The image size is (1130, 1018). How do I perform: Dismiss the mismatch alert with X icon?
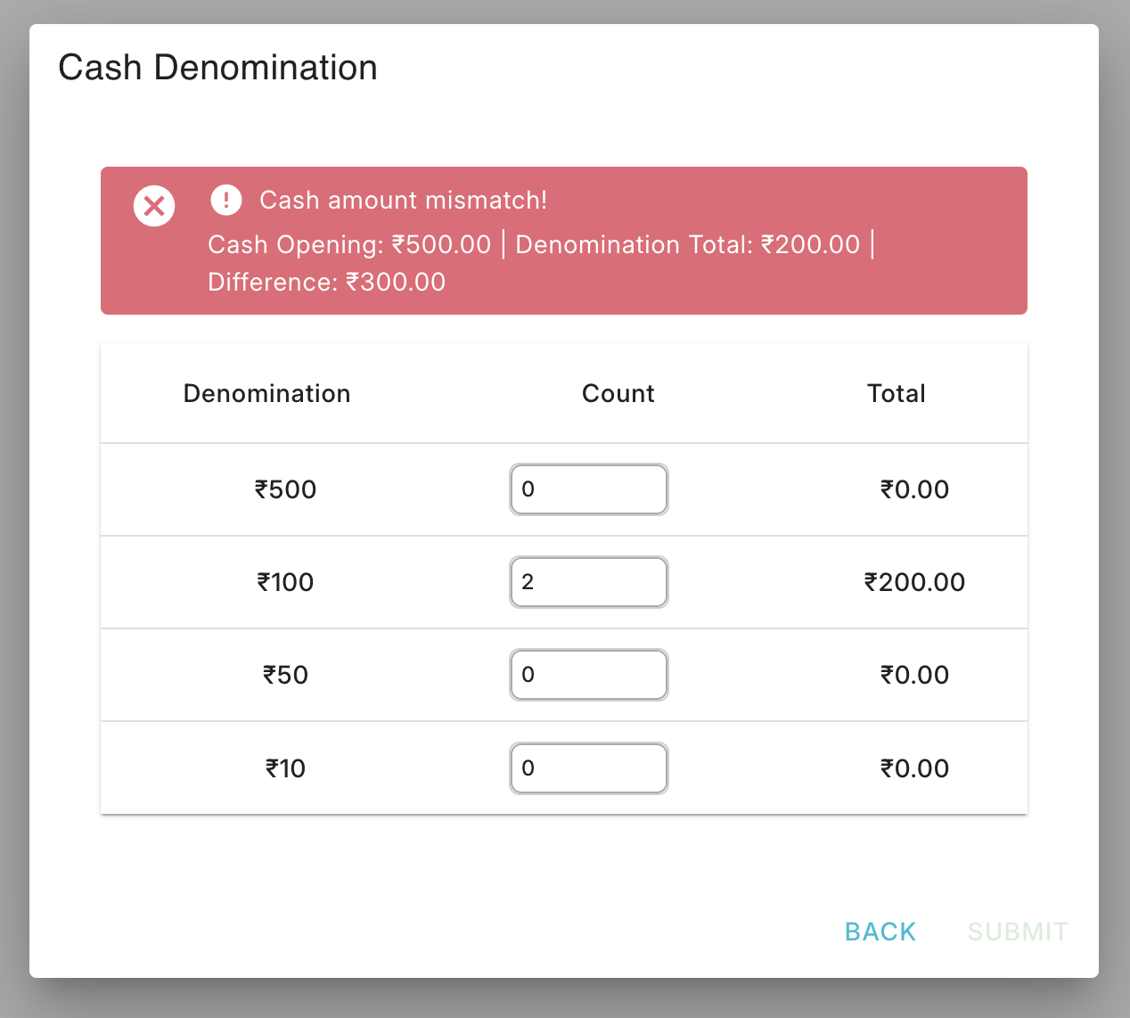(154, 206)
